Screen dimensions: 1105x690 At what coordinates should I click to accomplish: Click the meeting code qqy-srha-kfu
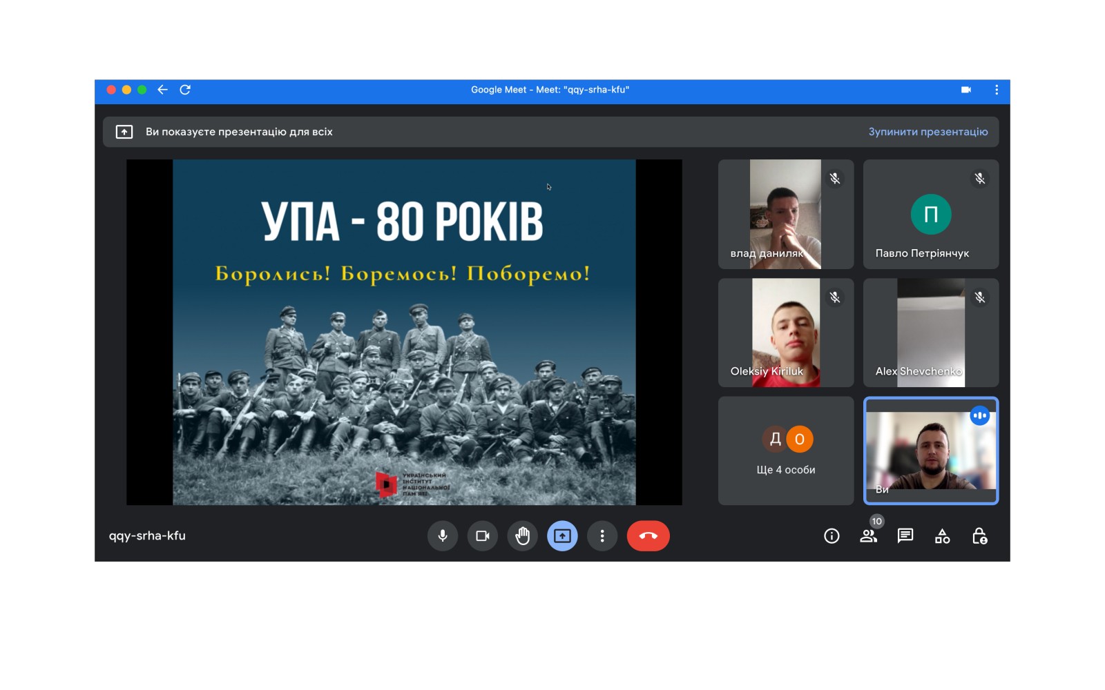(x=147, y=536)
